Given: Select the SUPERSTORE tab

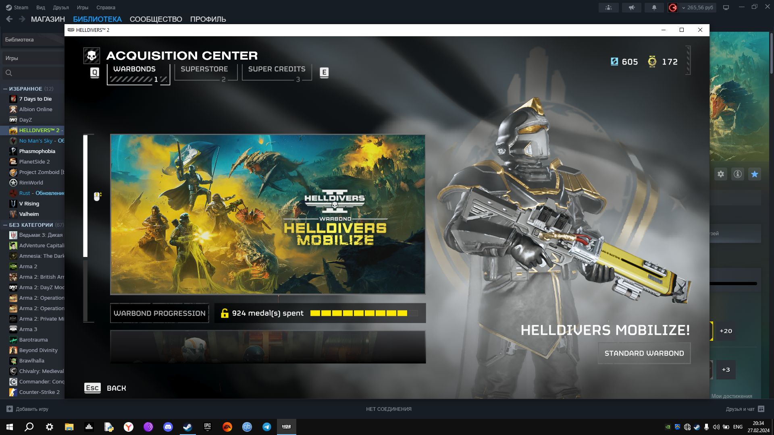Looking at the screenshot, I should point(206,73).
